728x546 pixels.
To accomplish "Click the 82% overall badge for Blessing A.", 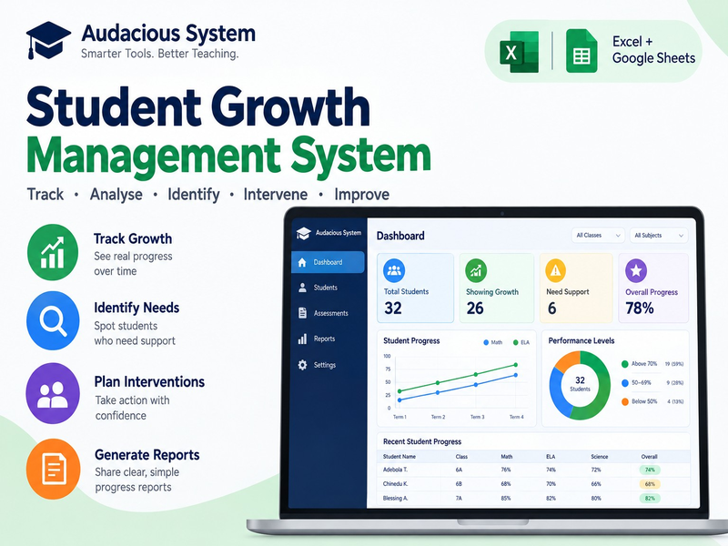I will [650, 498].
